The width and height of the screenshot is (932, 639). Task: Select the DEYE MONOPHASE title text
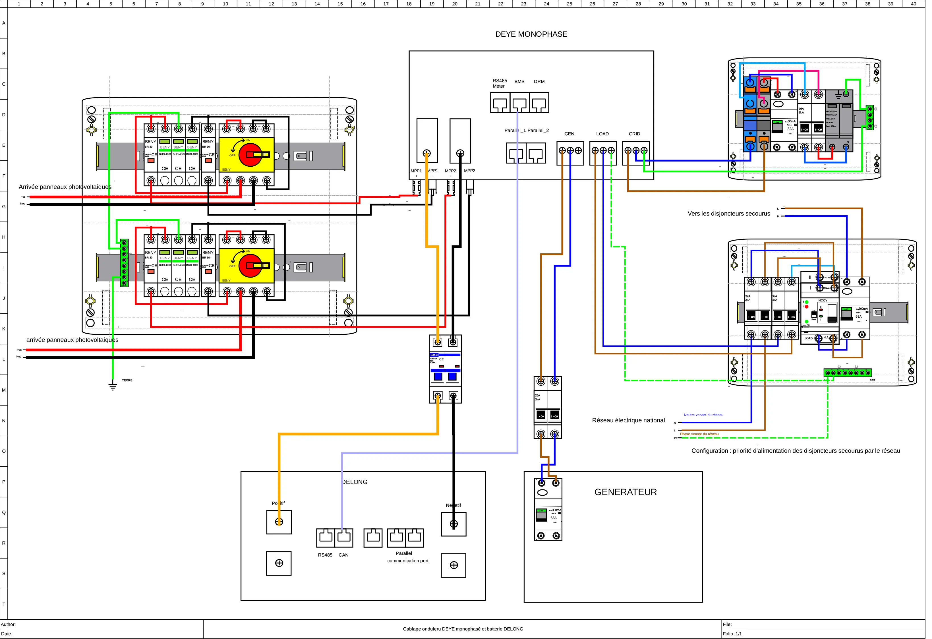(x=531, y=34)
